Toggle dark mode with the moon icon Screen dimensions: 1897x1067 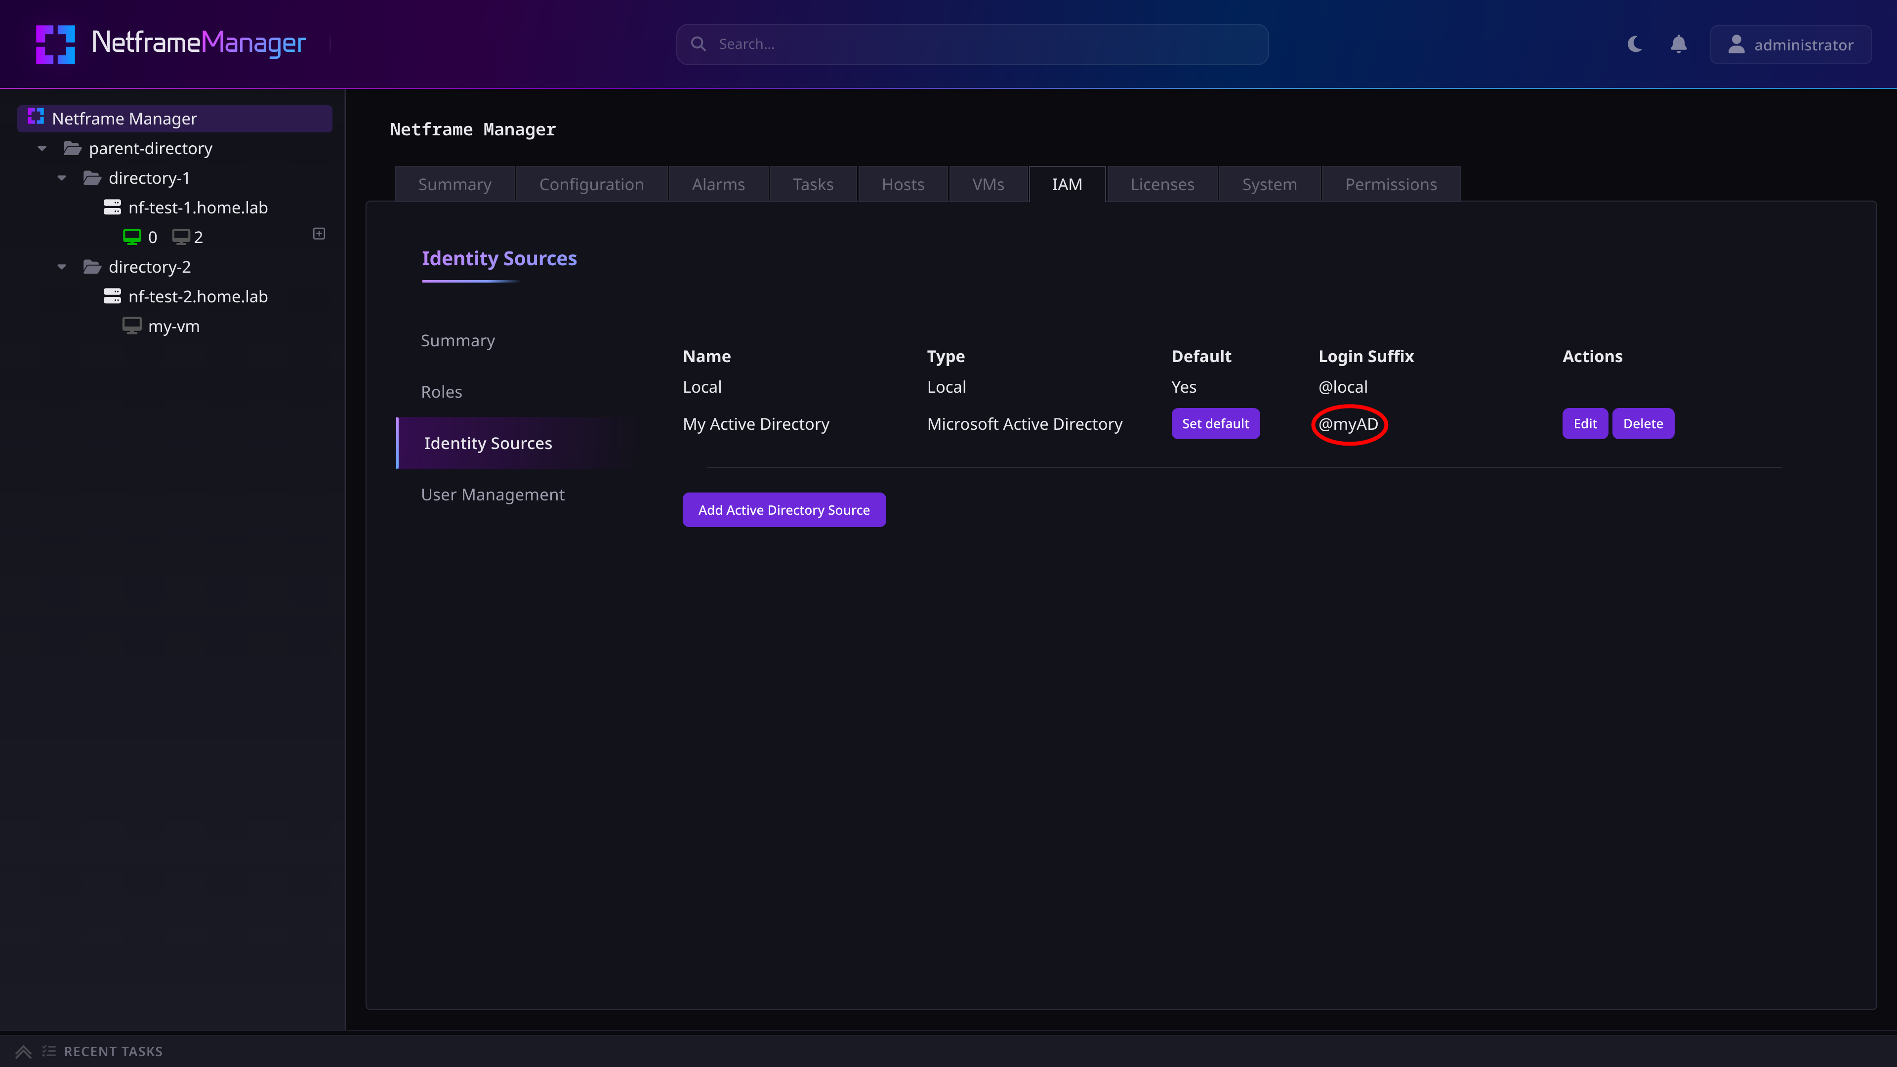tap(1635, 44)
